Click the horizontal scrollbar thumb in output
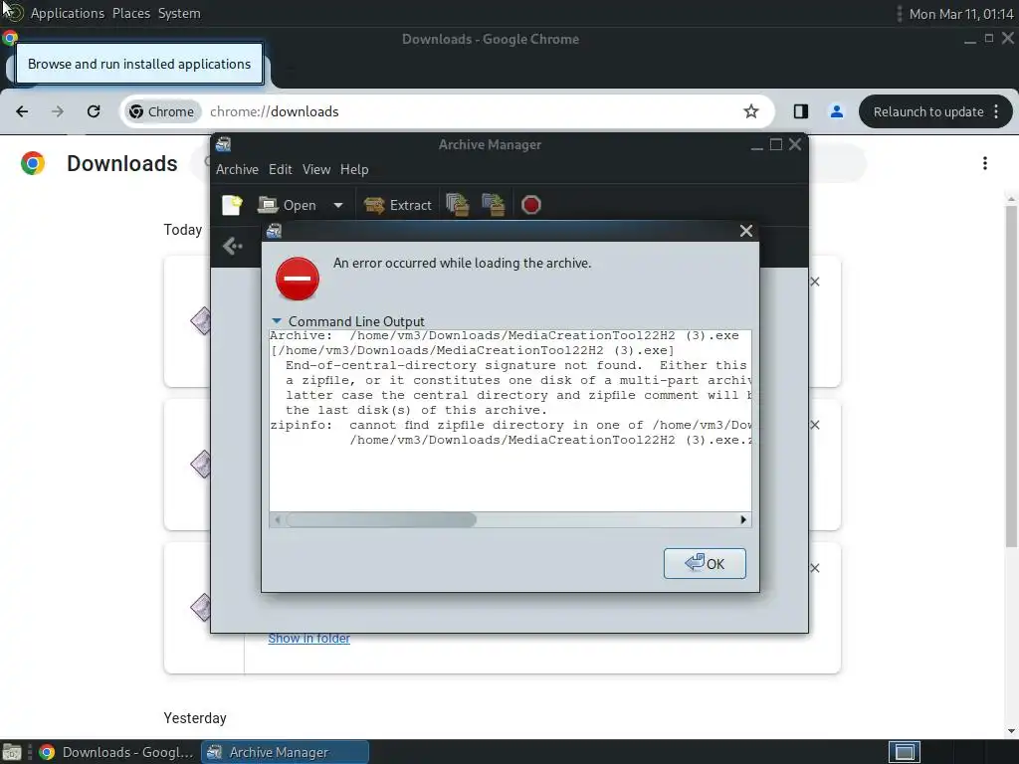This screenshot has height=764, width=1019. point(381,519)
